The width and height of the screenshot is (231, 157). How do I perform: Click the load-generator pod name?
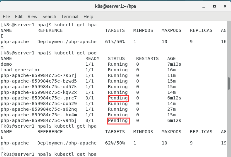(x=20, y=70)
